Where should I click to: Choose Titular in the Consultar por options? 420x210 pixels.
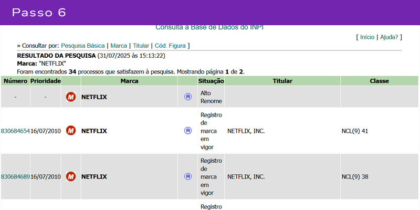[x=141, y=46]
